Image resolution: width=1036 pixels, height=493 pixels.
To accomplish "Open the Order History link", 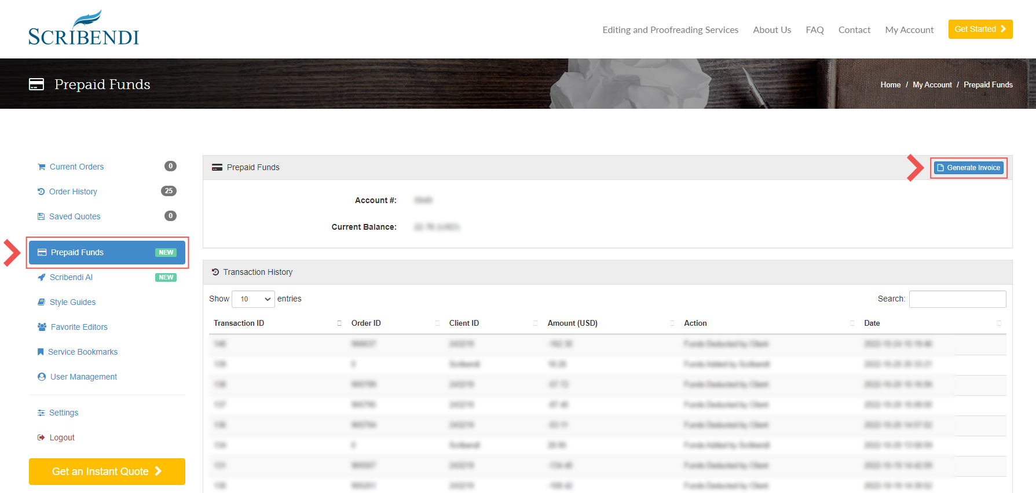I will (73, 192).
